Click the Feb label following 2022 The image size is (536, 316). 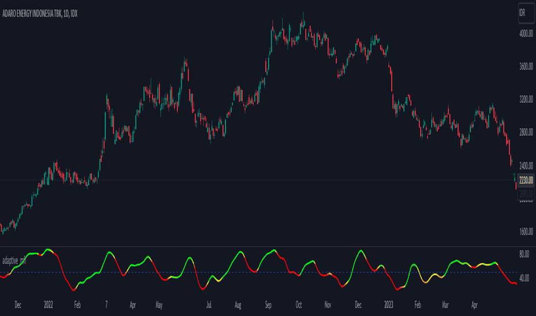coord(77,305)
